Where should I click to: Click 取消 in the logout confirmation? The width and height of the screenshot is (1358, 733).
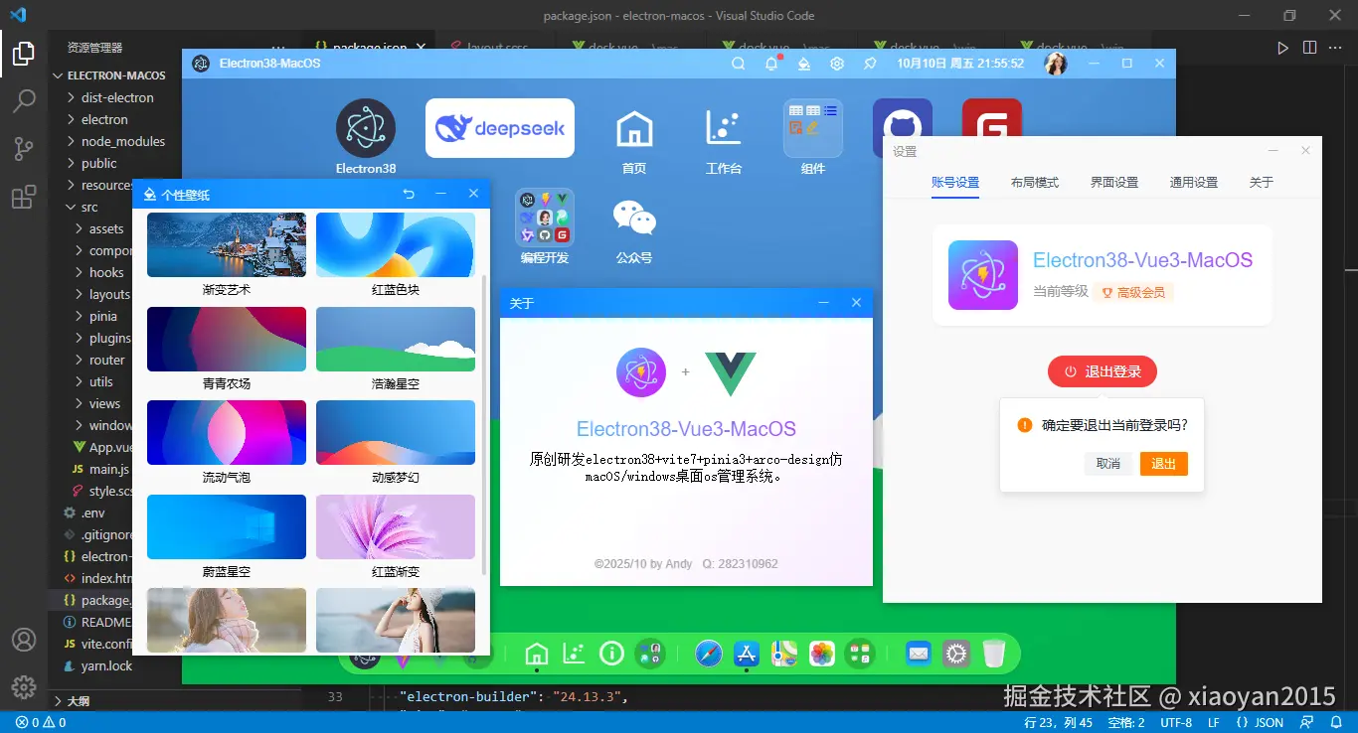[1107, 463]
